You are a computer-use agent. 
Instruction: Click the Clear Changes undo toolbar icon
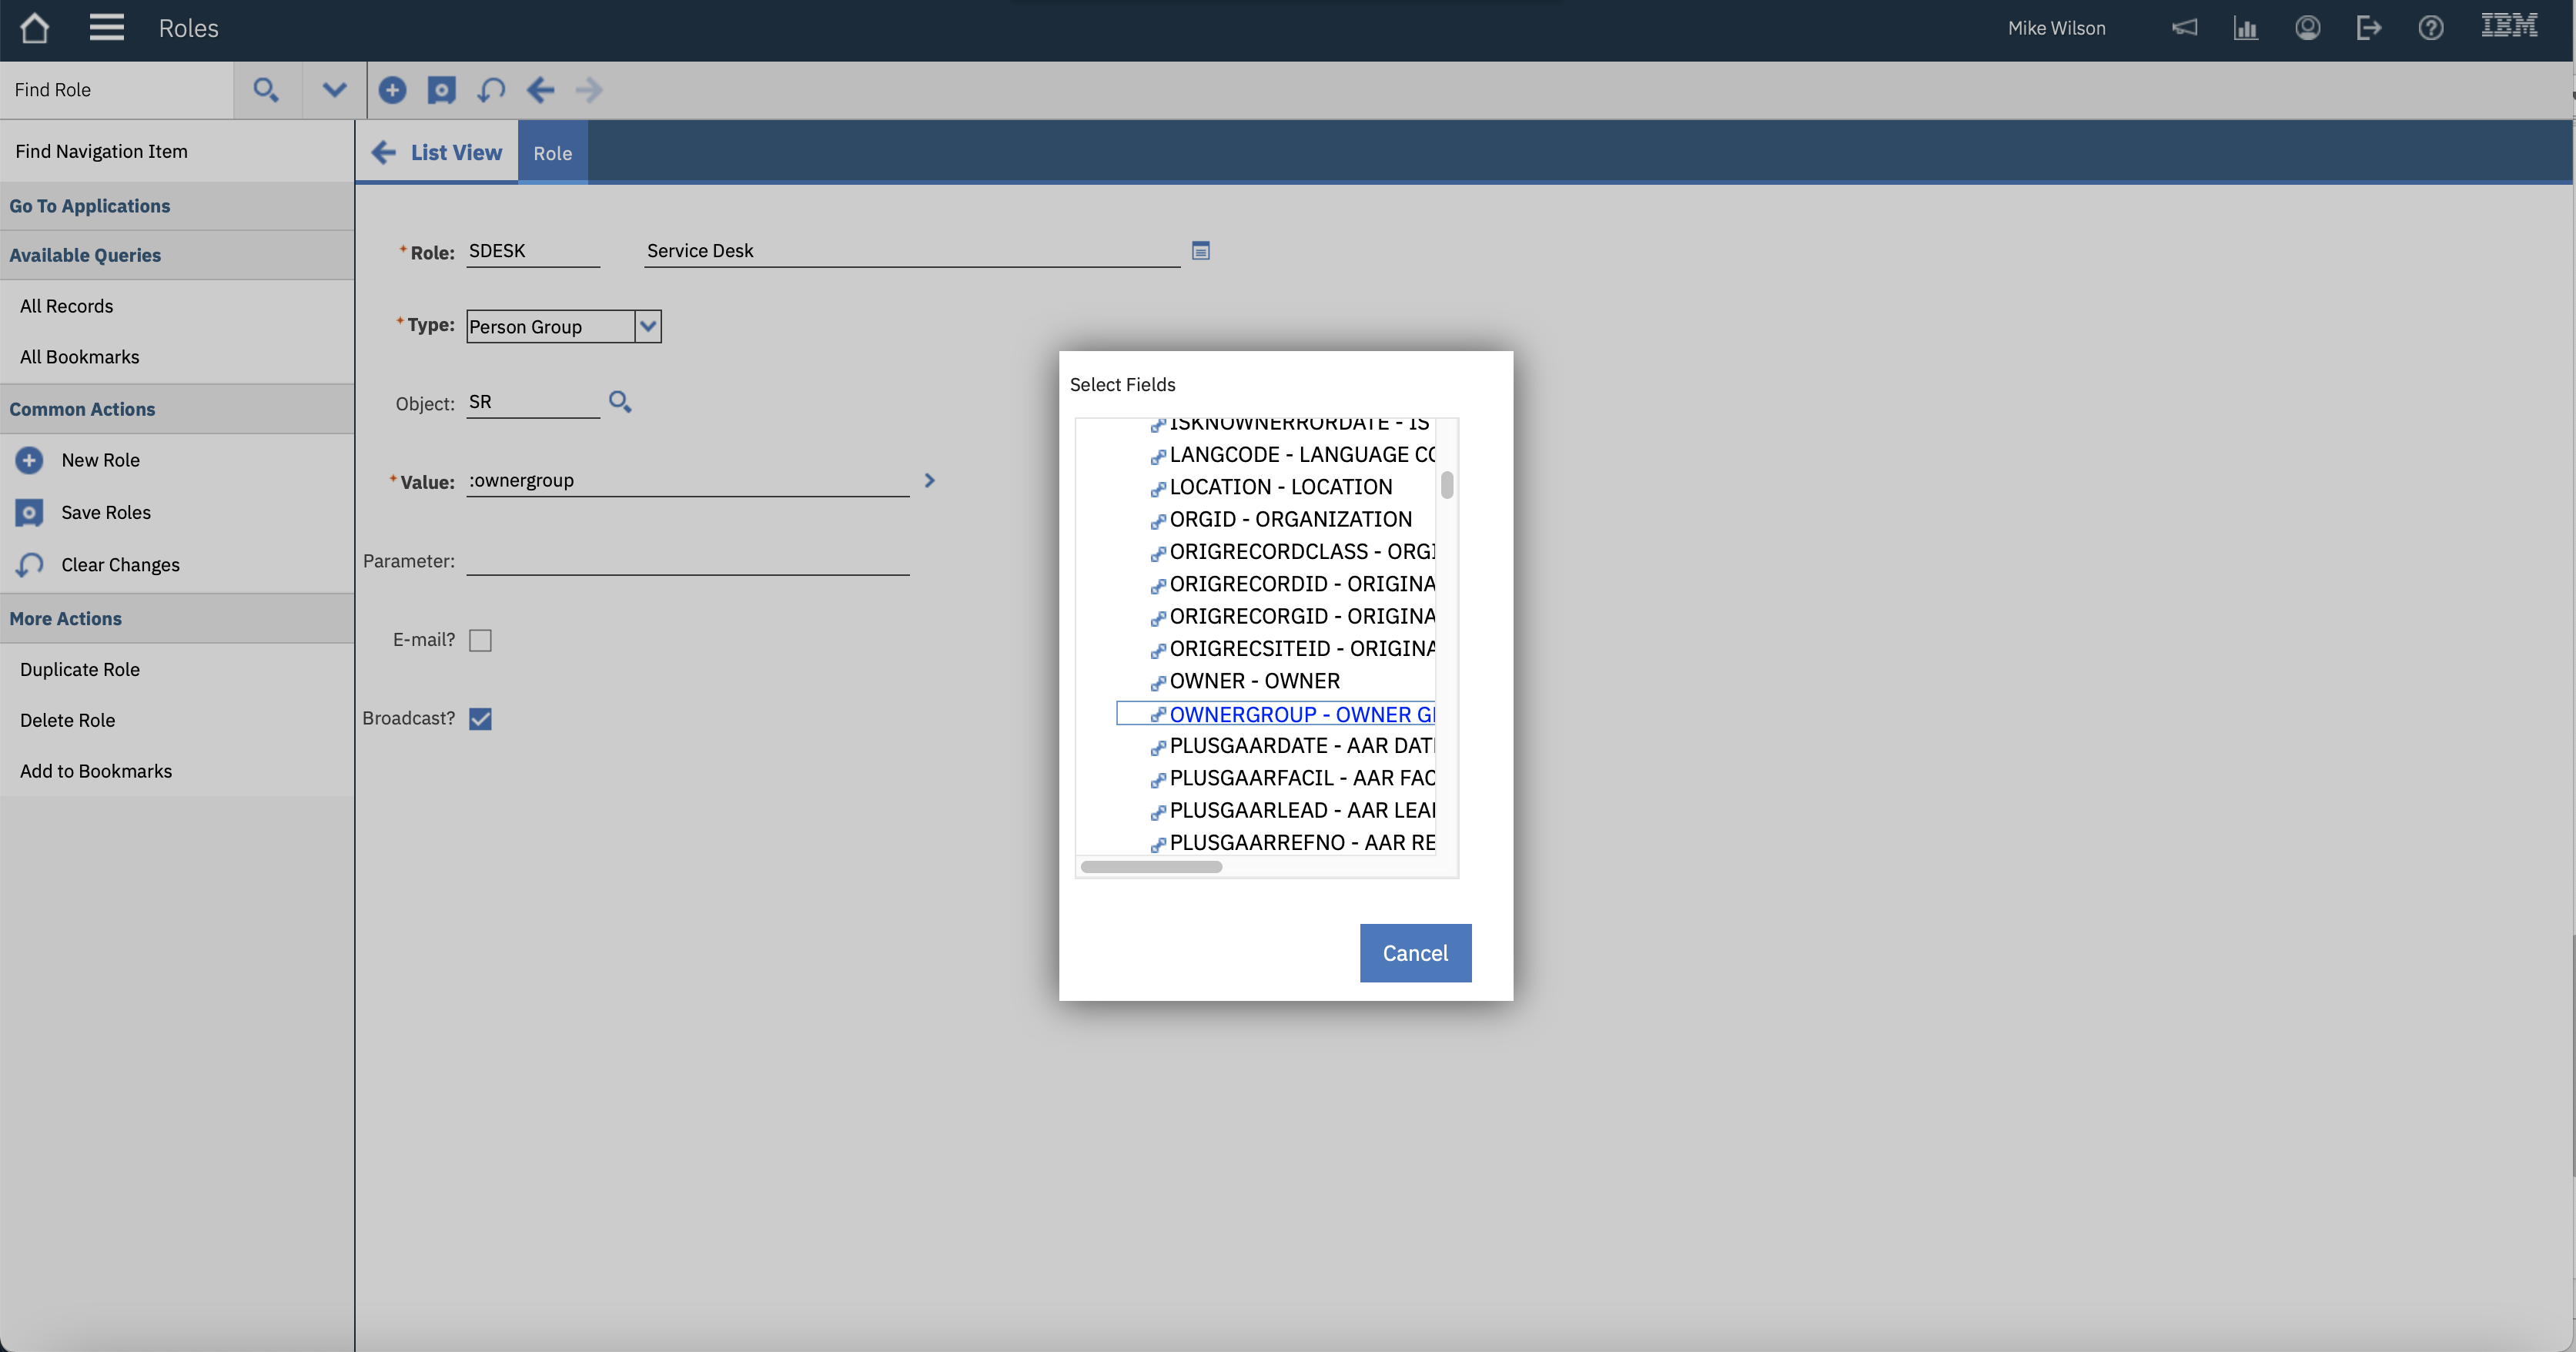pyautogui.click(x=491, y=90)
